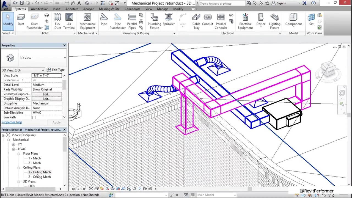Select the Duct Placeholder tool
Viewport: 352px width, 198px height.
[x=34, y=21]
